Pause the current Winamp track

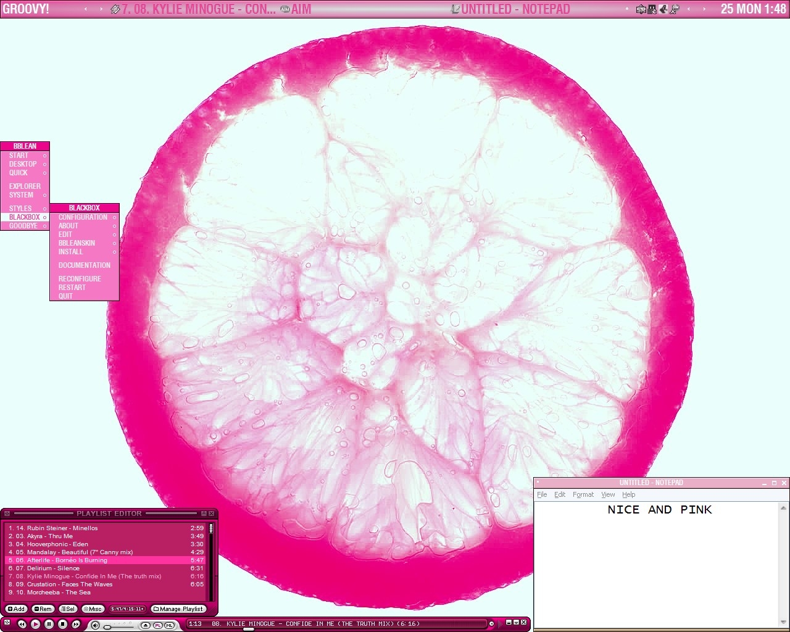click(49, 625)
